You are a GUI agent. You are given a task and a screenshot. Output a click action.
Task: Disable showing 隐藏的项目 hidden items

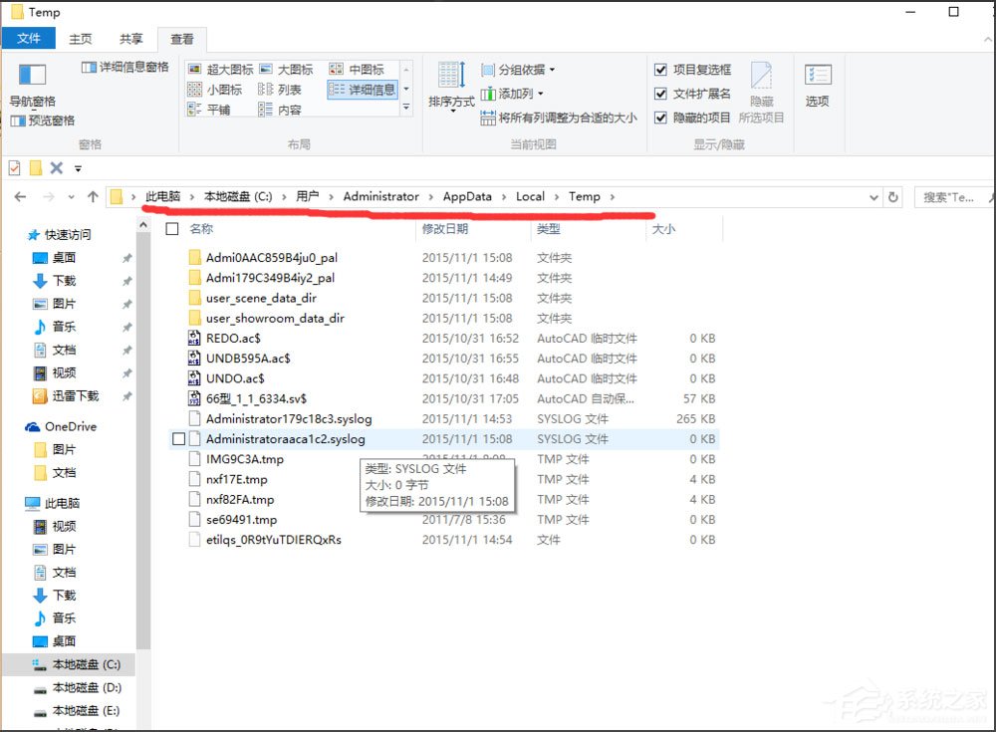coord(659,117)
